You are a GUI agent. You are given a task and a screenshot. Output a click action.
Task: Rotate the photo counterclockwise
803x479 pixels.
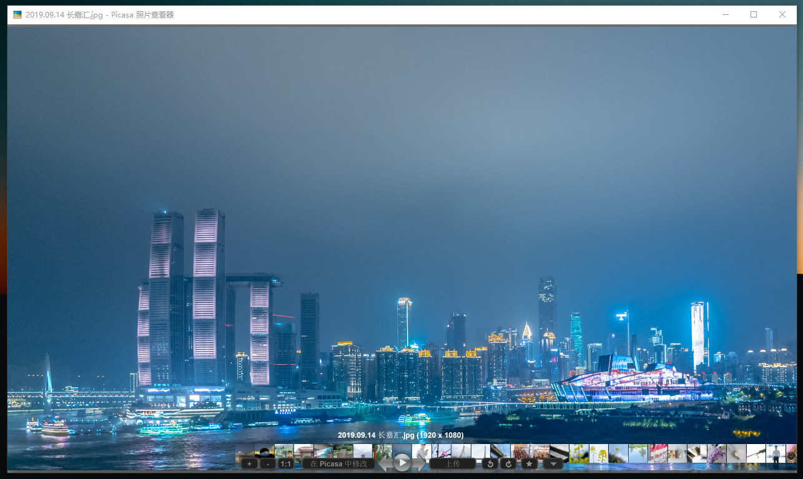[490, 463]
